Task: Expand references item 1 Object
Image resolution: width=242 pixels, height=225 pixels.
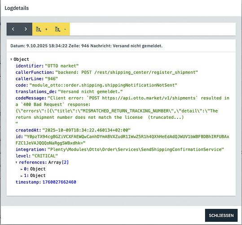Action: click(x=22, y=176)
